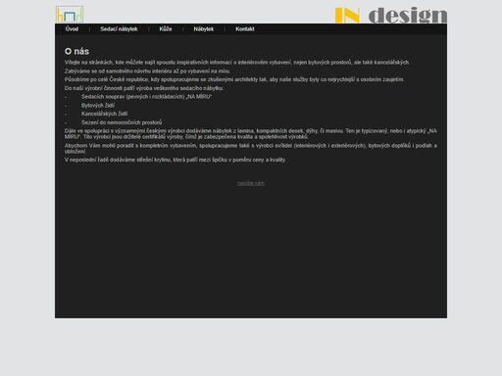Click the yellow IN logo mark
The width and height of the screenshot is (502, 376).
[347, 16]
